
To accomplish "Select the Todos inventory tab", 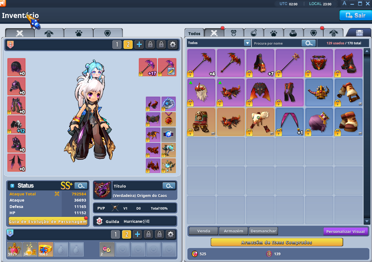I will point(194,33).
